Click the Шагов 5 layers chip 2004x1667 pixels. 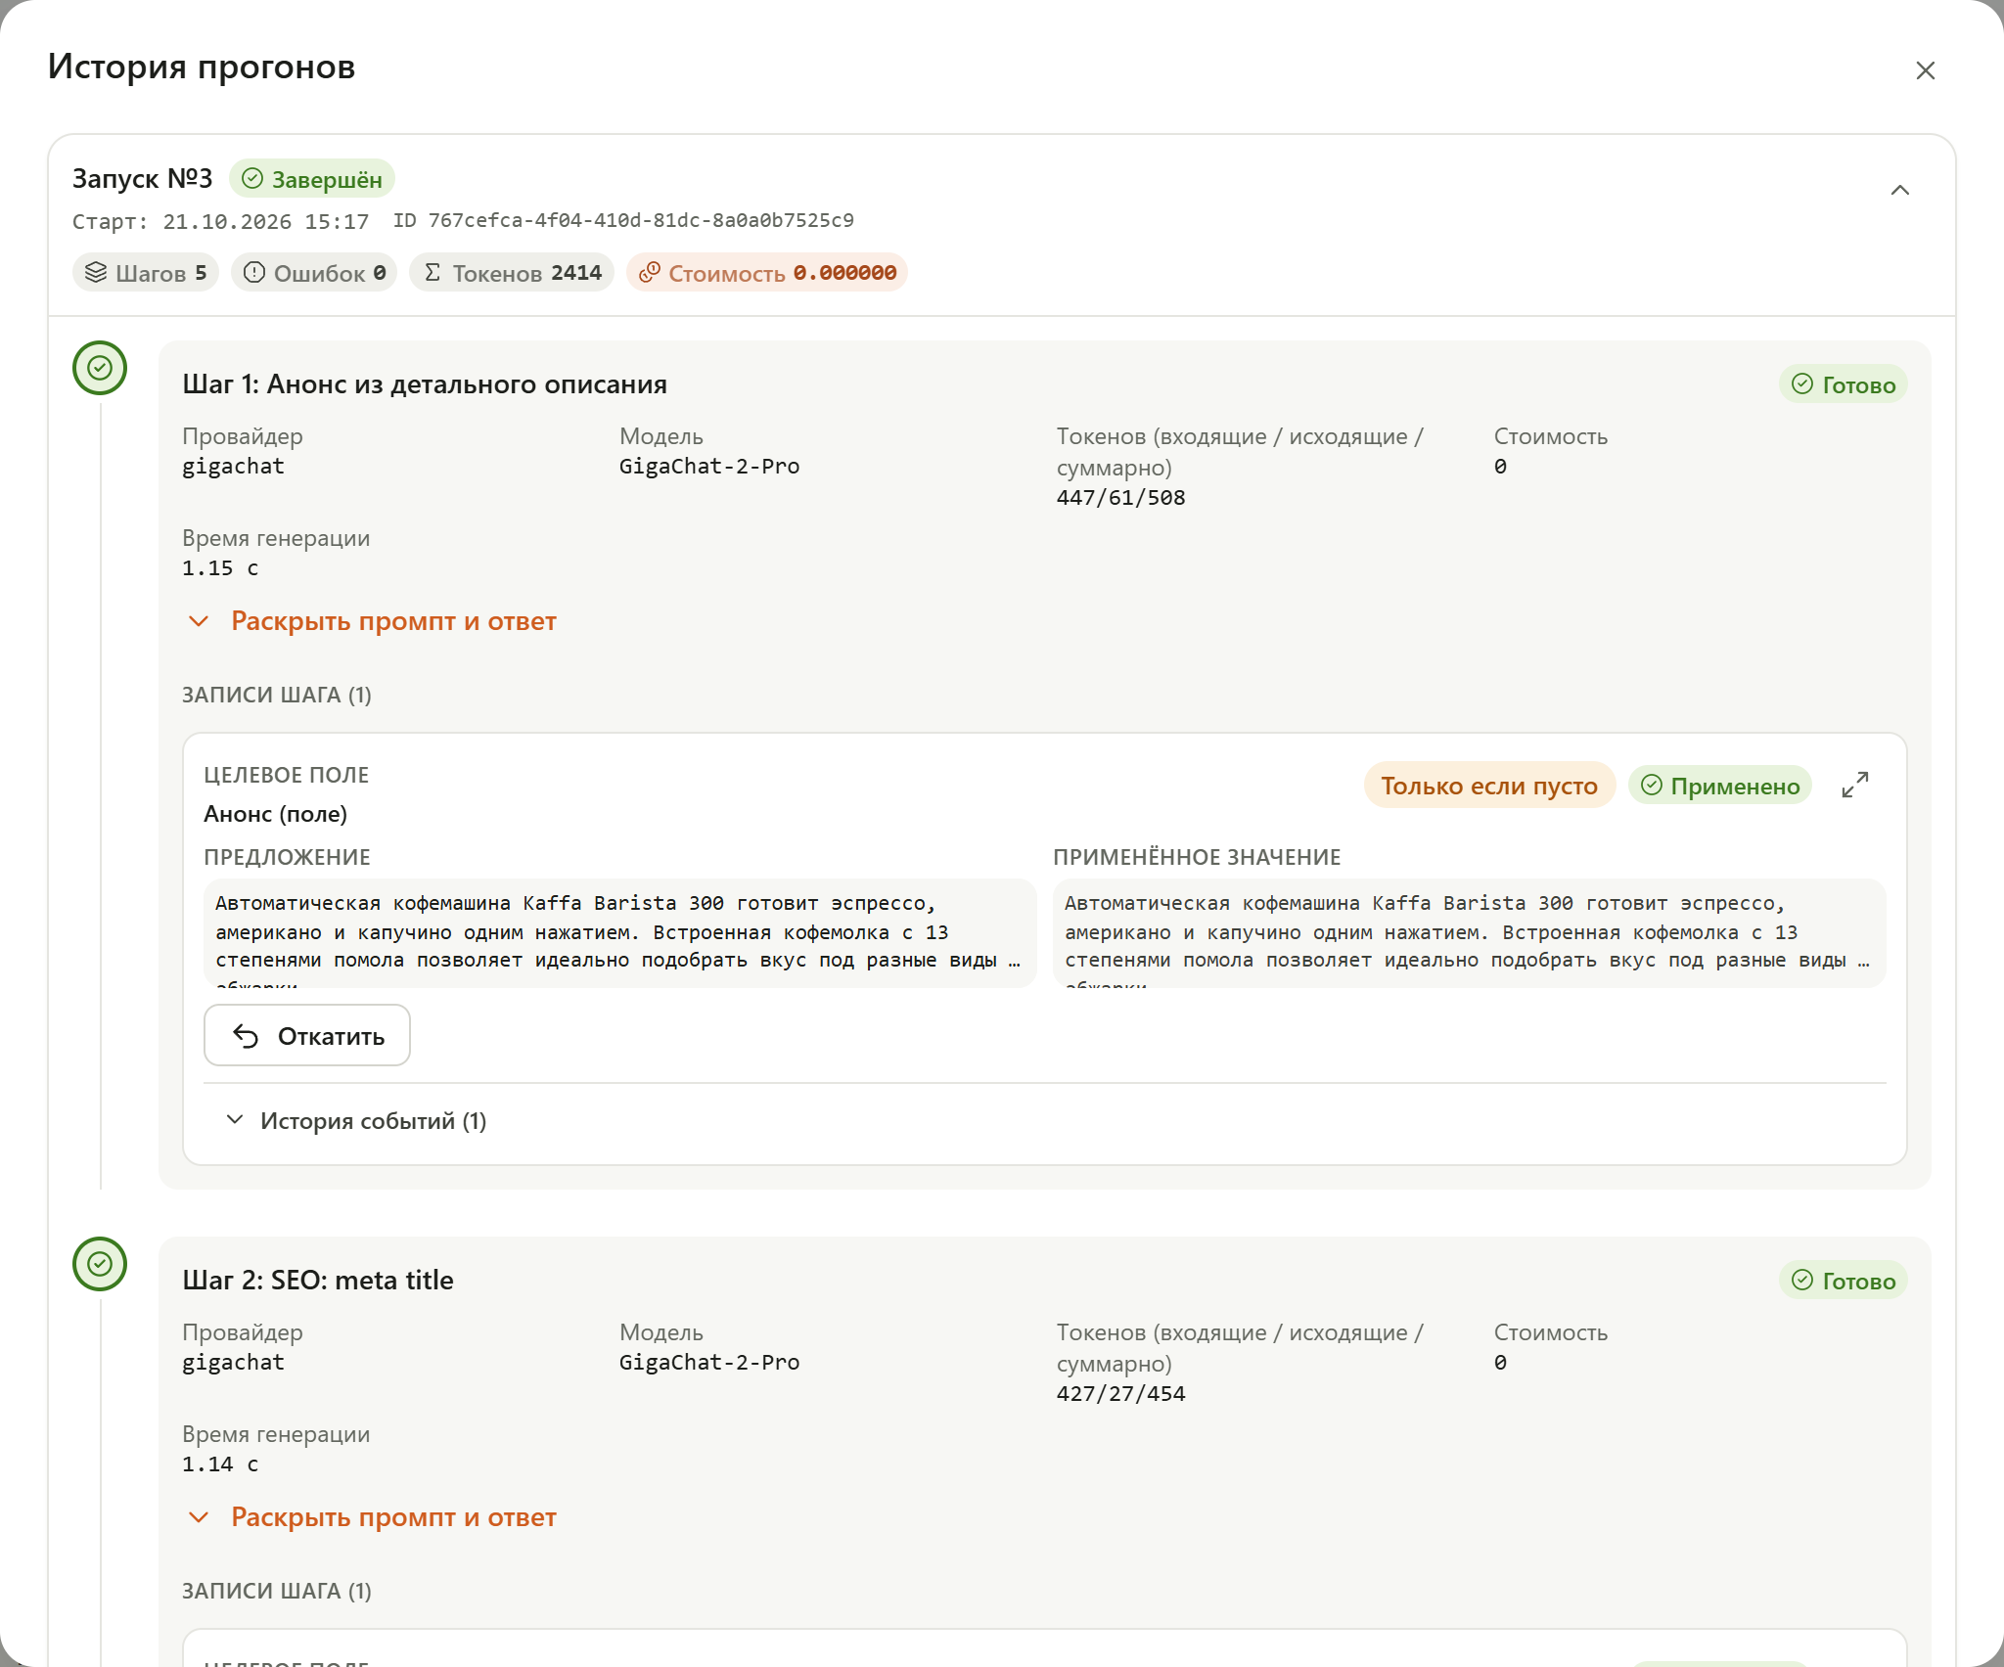[x=146, y=273]
